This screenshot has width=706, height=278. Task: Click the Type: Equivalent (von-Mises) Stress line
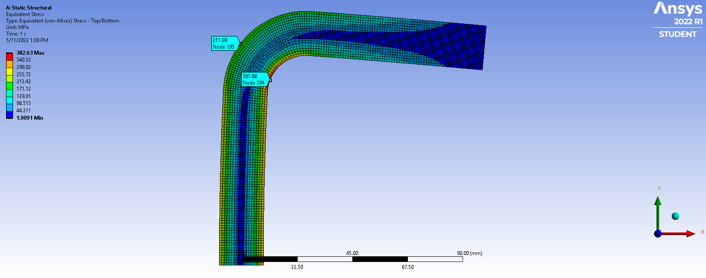coord(62,21)
